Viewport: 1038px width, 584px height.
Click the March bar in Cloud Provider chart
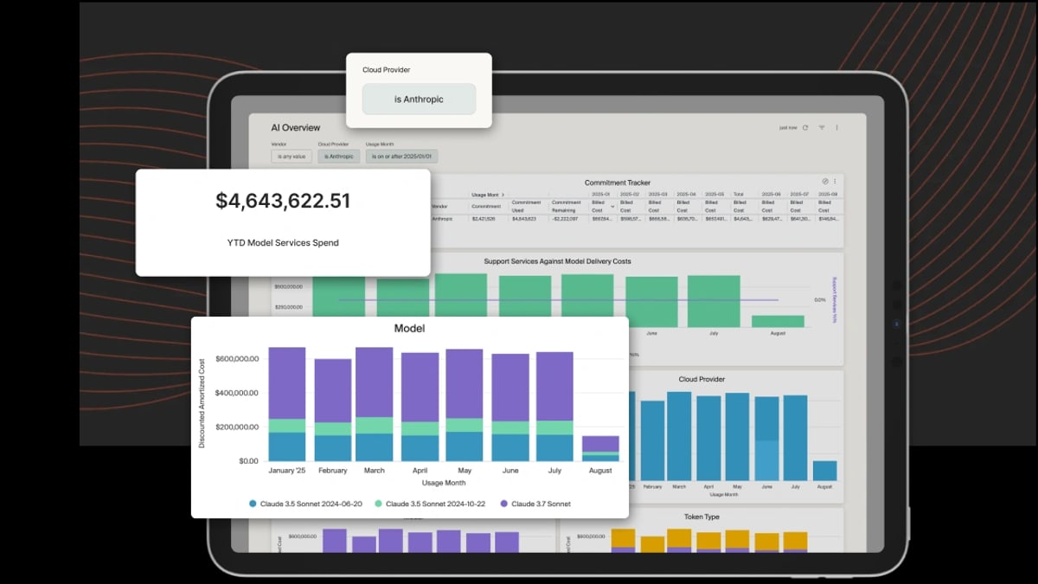pyautogui.click(x=679, y=436)
